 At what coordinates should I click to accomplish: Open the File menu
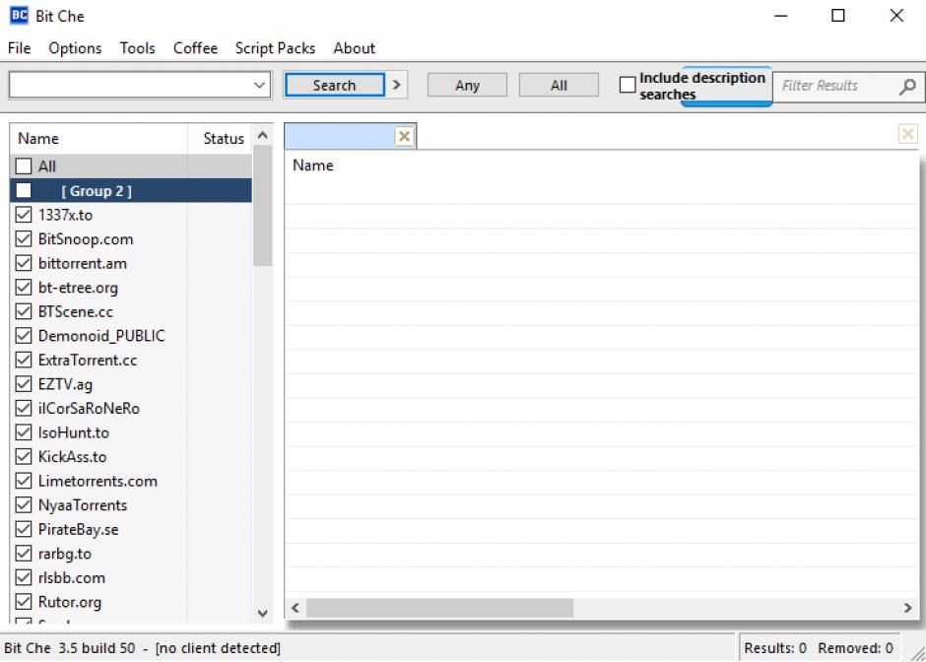pyautogui.click(x=19, y=48)
